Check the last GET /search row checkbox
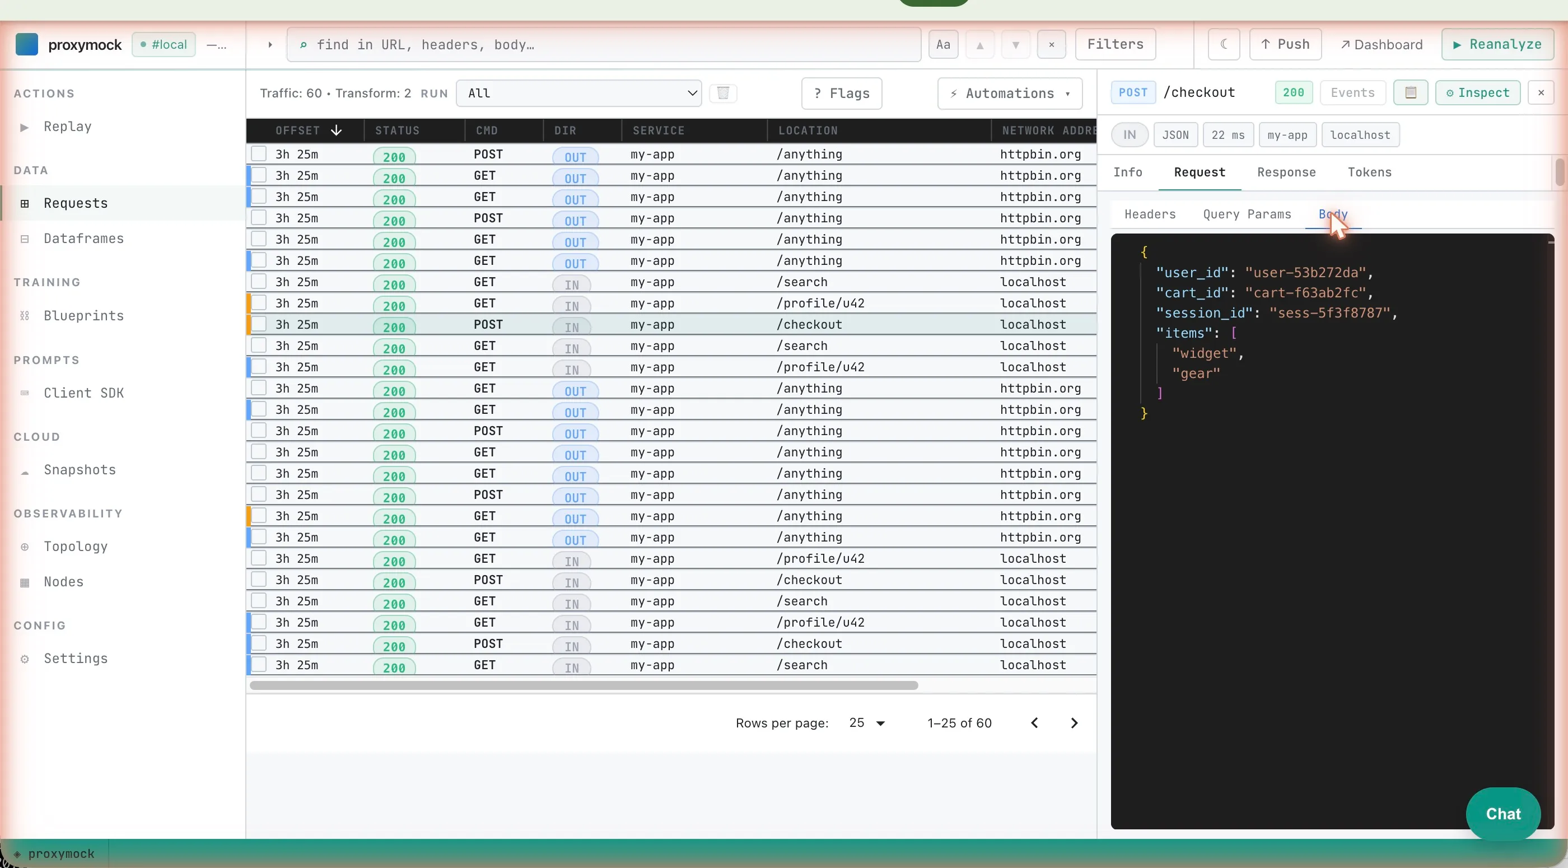This screenshot has height=868, width=1568. point(259,664)
